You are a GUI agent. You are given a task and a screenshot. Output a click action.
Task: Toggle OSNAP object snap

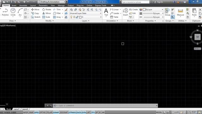tap(56, 112)
